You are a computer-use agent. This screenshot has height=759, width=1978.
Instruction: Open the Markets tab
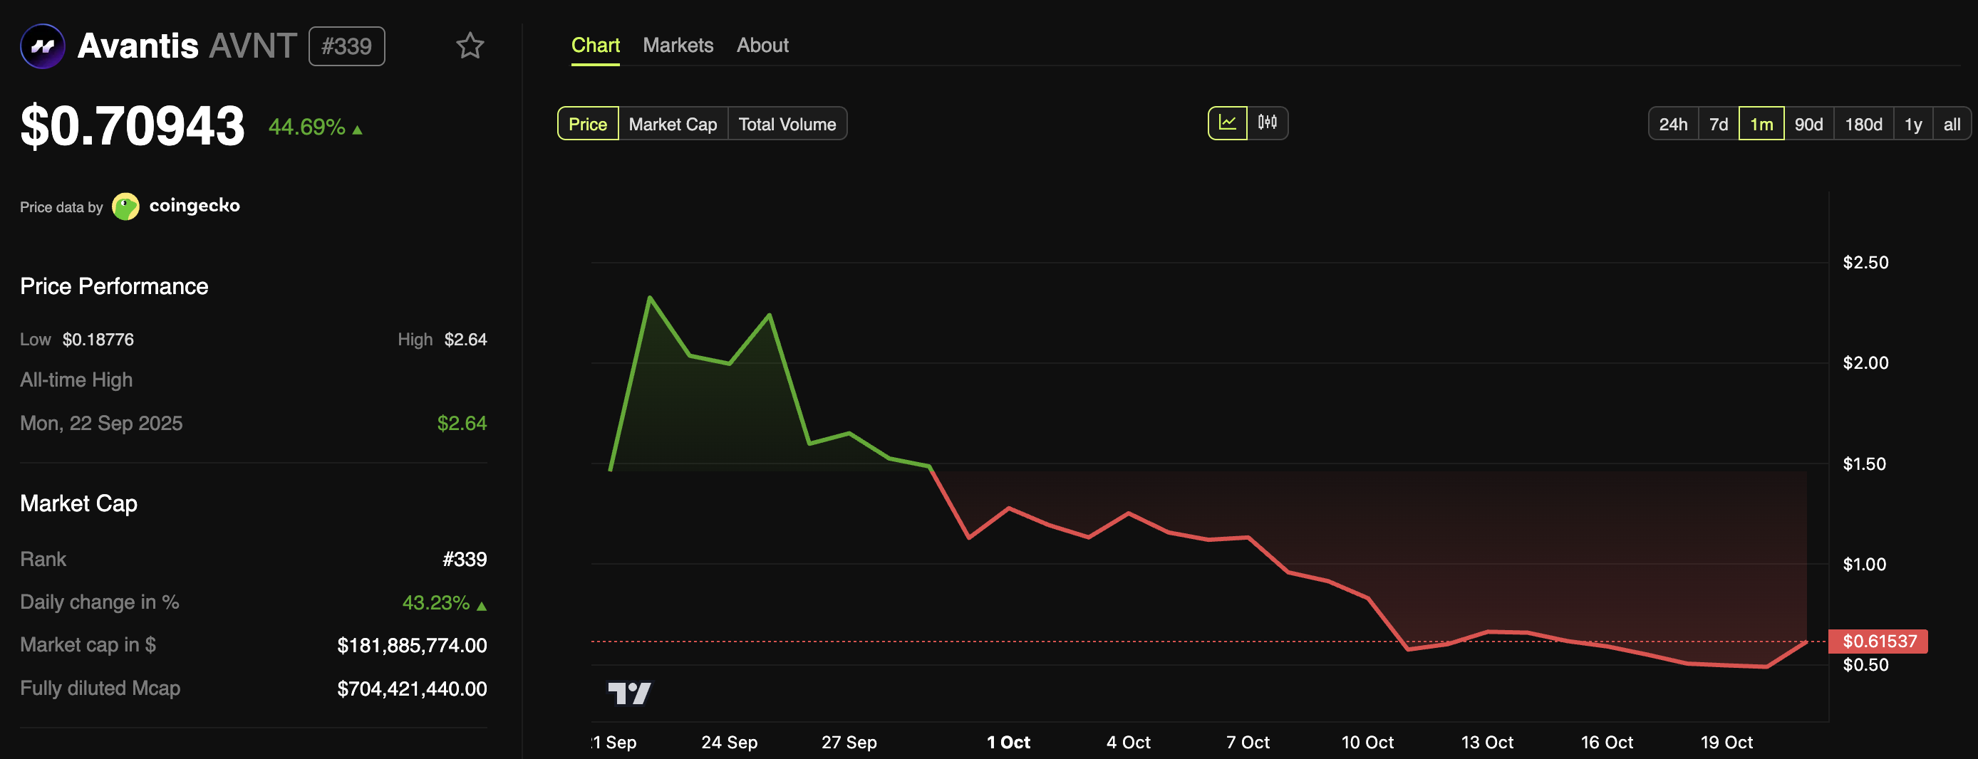pyautogui.click(x=677, y=46)
